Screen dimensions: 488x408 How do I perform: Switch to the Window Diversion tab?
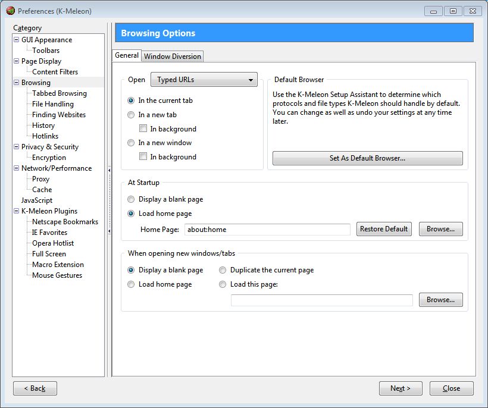coord(173,57)
